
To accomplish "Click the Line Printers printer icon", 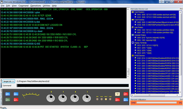I will tap(133, 27).
